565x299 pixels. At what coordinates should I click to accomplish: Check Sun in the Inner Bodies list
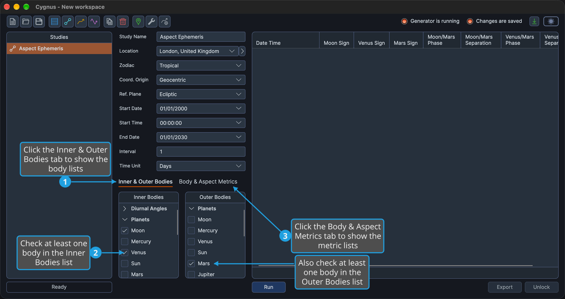pos(125,264)
